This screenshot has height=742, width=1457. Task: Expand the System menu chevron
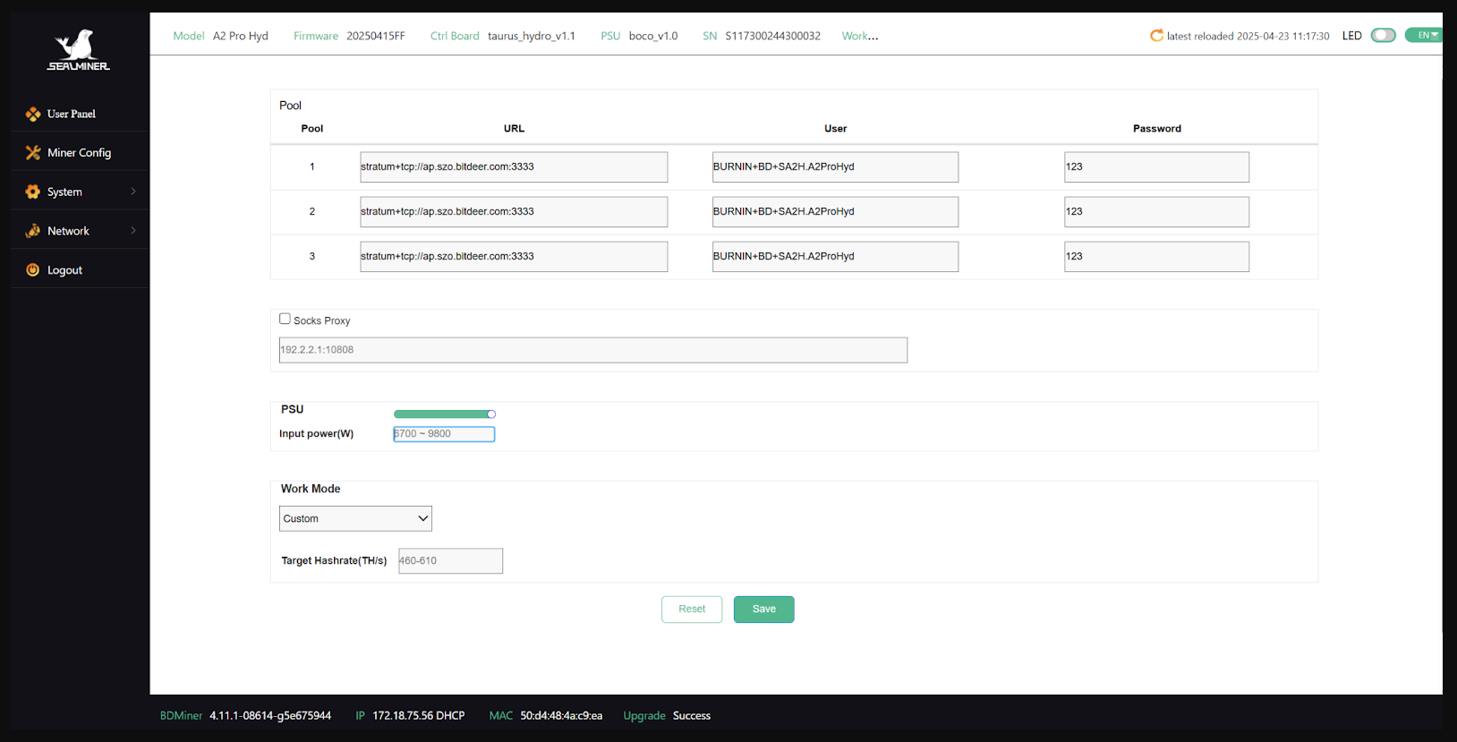(133, 192)
